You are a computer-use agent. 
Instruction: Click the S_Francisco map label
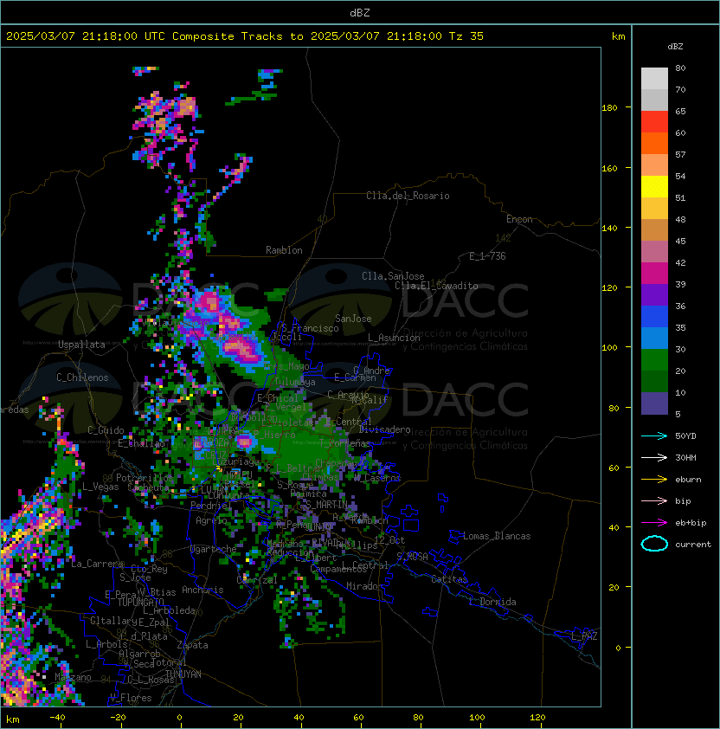(x=310, y=328)
